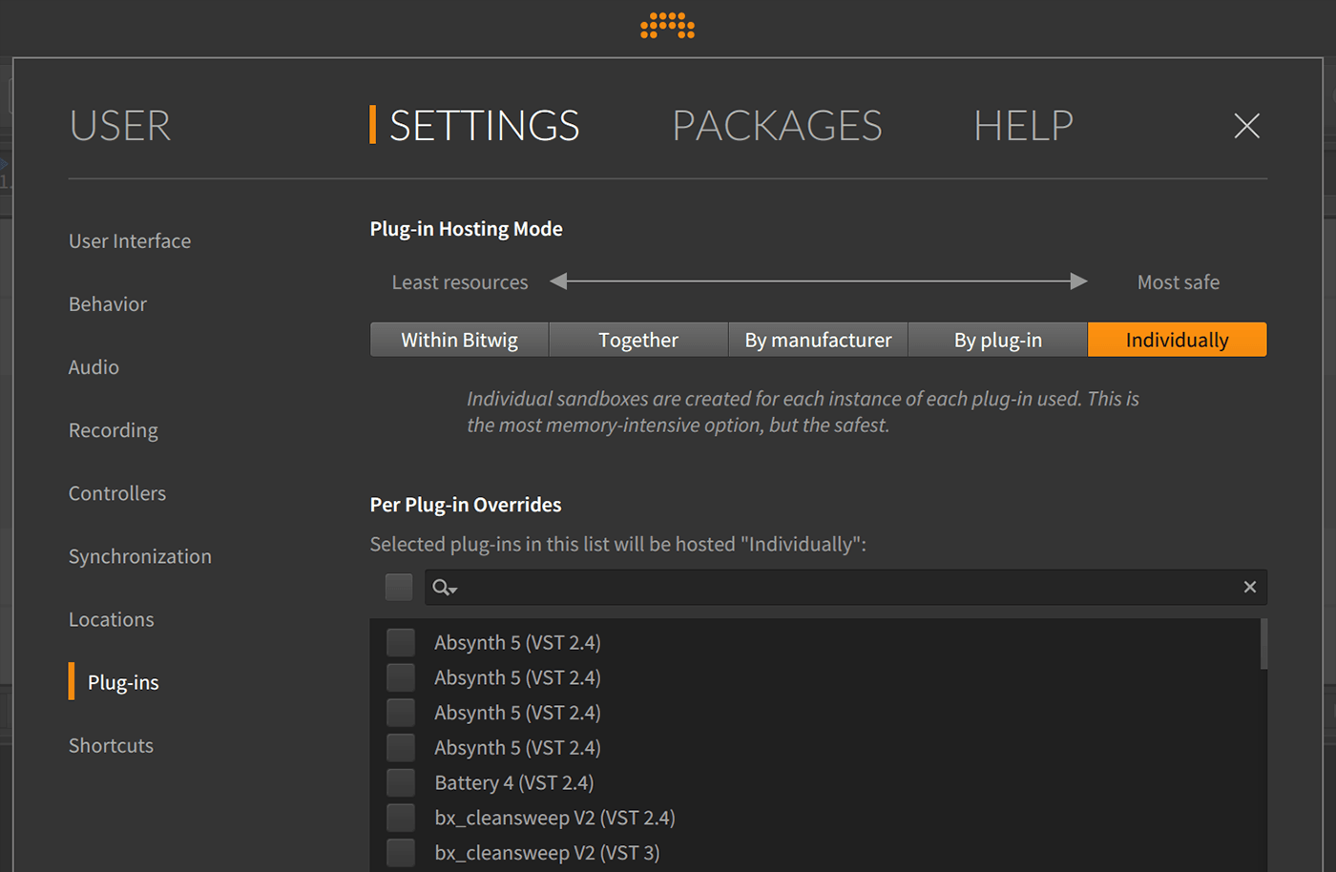This screenshot has height=872, width=1336.
Task: Select the Within Bitwig hosting mode
Action: tap(459, 339)
